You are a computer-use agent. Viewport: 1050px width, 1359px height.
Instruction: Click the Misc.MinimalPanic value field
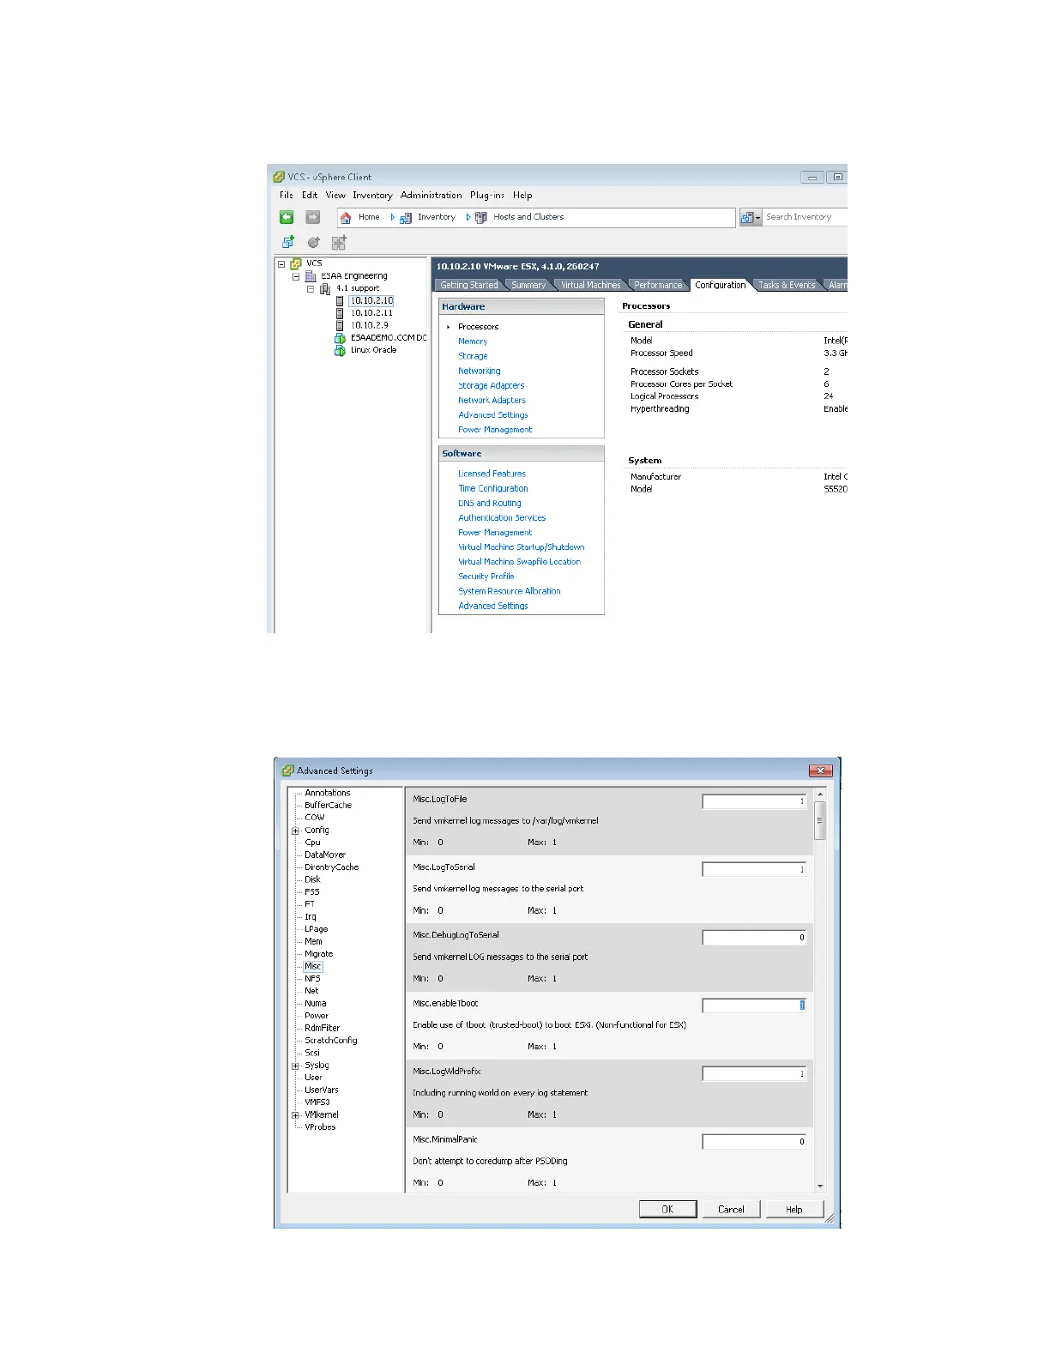(x=754, y=1142)
